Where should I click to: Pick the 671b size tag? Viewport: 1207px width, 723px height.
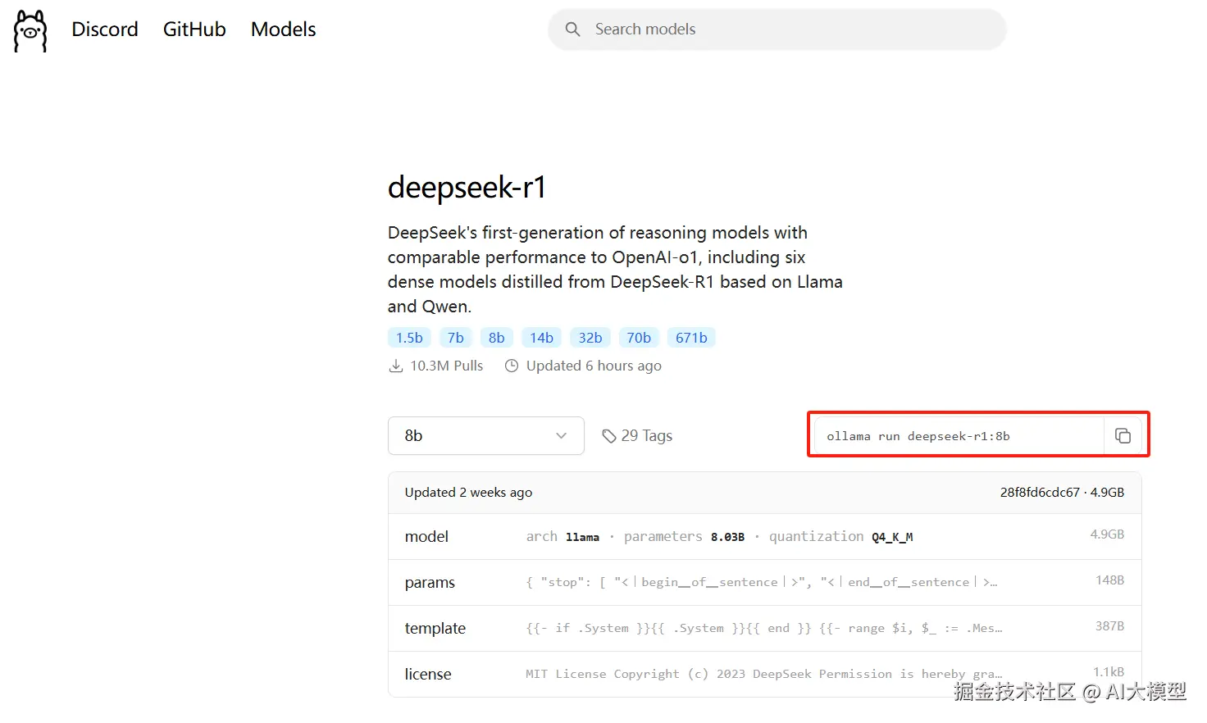(x=691, y=338)
